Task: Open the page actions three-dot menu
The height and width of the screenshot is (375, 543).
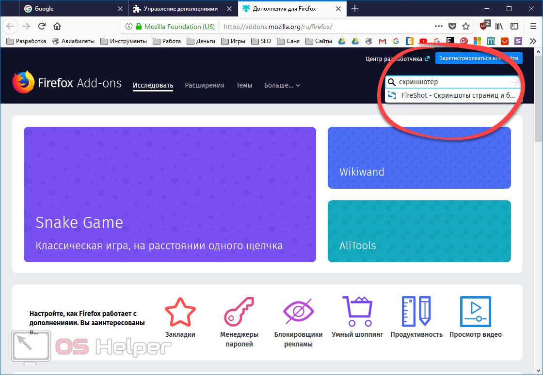Action: click(x=438, y=26)
